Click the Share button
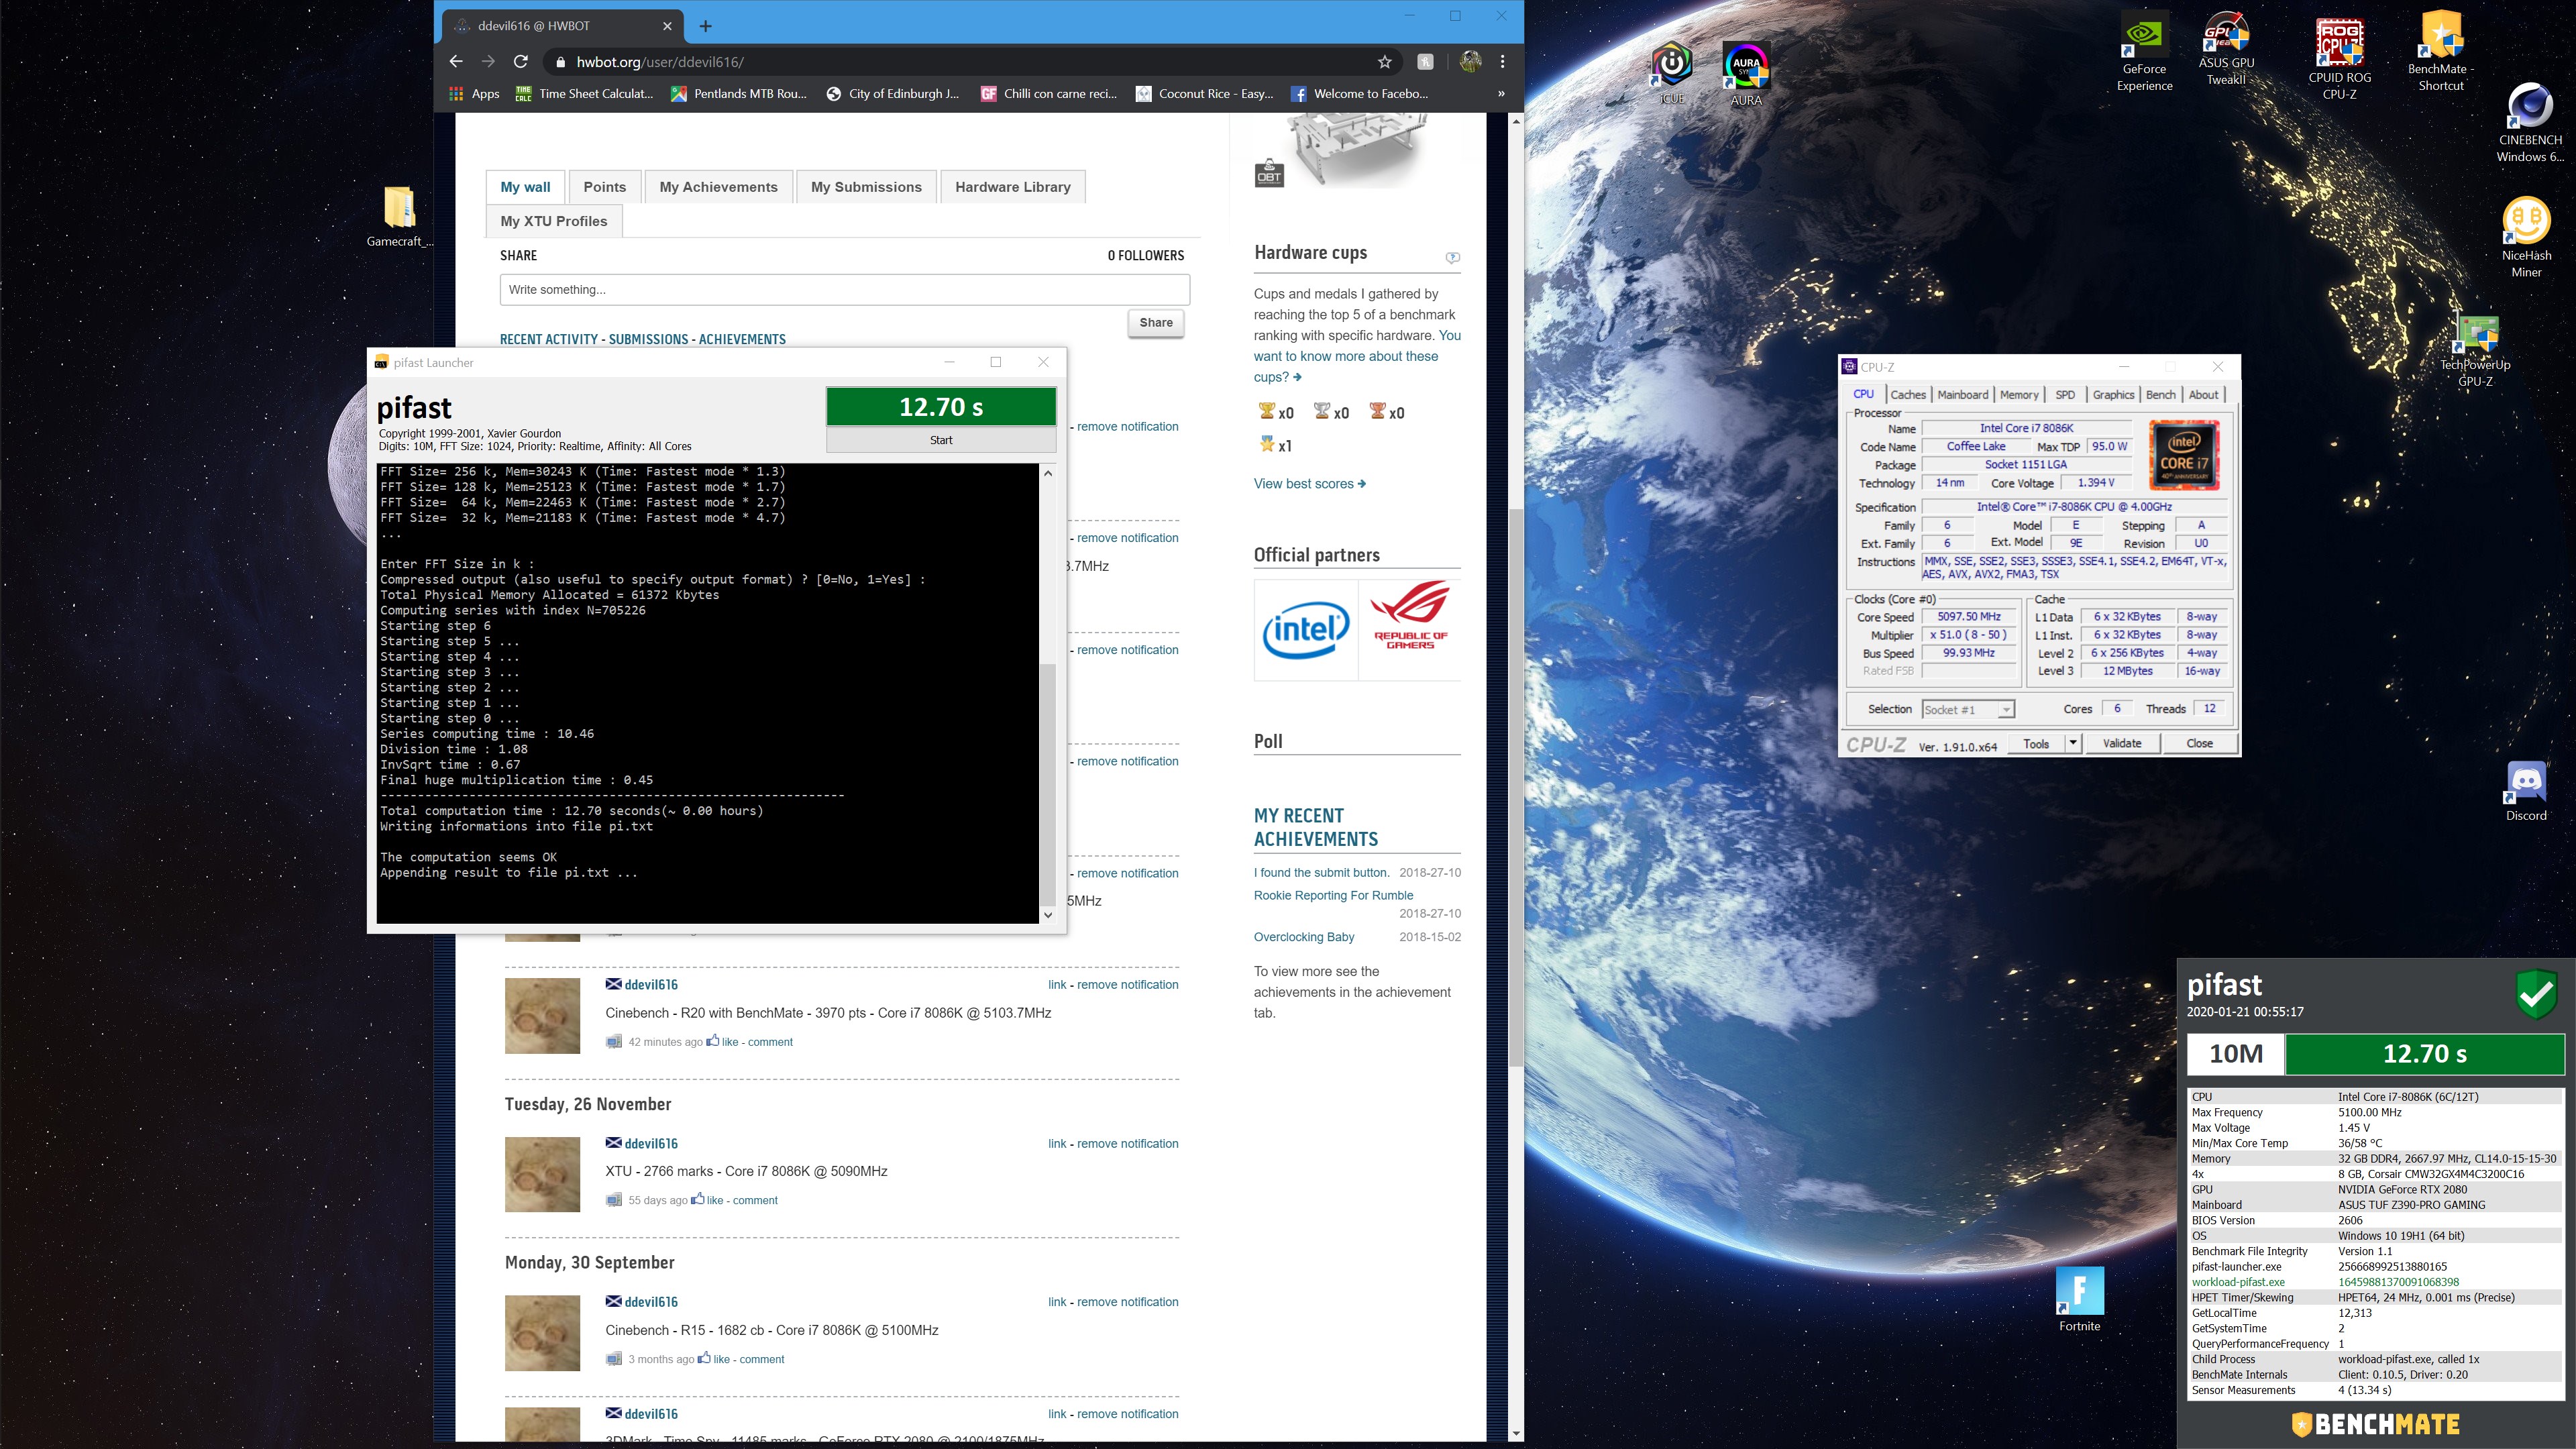Viewport: 2576px width, 1449px height. (1156, 322)
